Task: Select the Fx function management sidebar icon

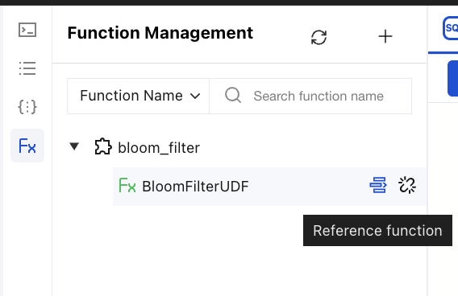Action: [x=27, y=146]
